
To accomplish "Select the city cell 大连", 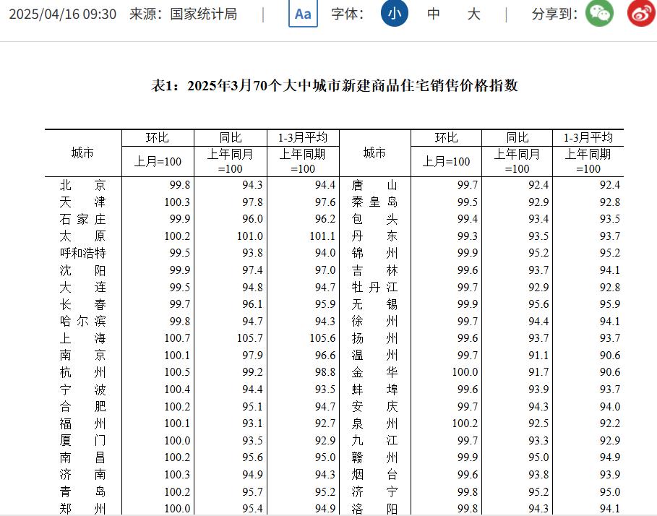I will click(x=82, y=288).
